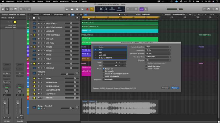
Task: Click the green Read automation button on MIX BUS strip
Action: [7, 87]
